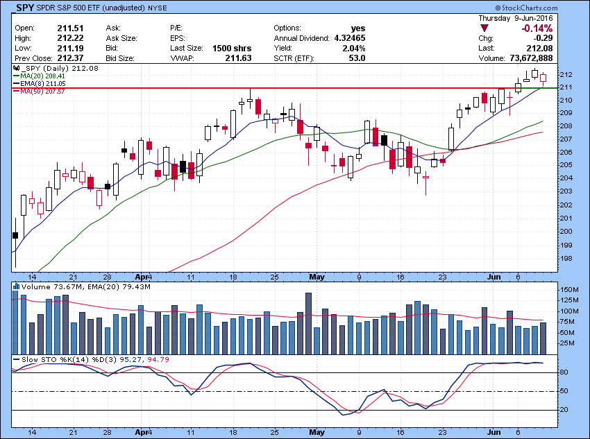This screenshot has height=439, width=590.
Task: Click the -0.14% percent change value
Action: coord(537,28)
